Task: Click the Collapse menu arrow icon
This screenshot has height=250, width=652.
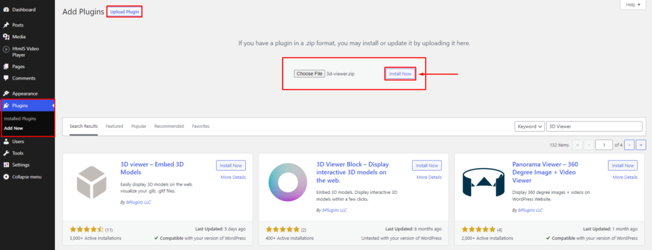Action: tap(6, 176)
